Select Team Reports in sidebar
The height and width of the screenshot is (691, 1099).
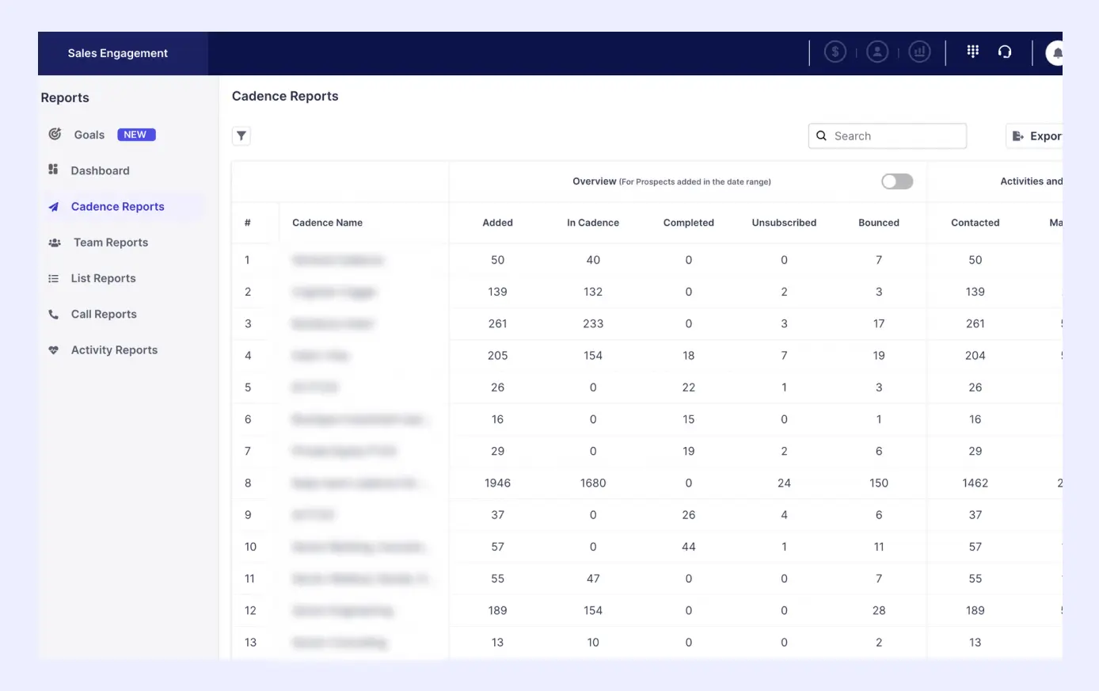(x=111, y=242)
